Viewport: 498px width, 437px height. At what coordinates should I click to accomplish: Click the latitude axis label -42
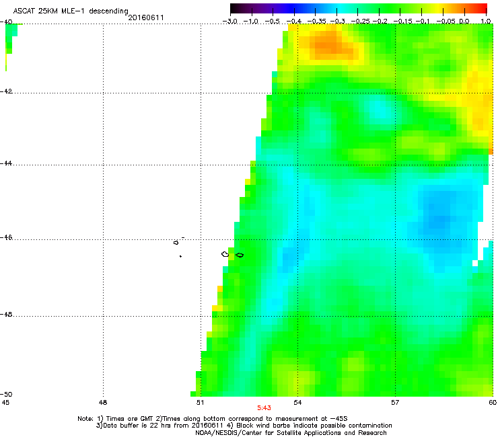[6, 91]
